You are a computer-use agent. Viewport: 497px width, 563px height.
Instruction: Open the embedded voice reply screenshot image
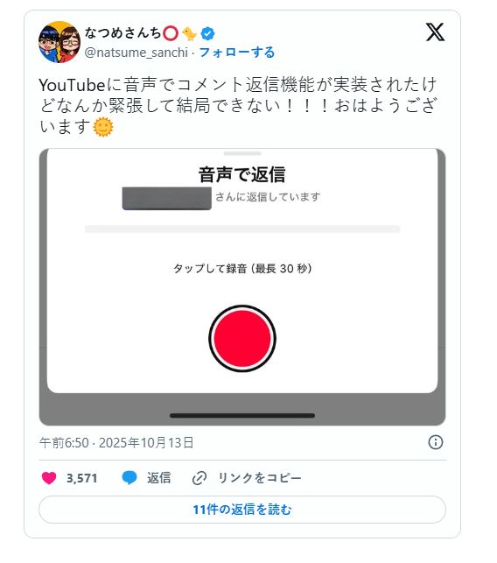coord(242,287)
